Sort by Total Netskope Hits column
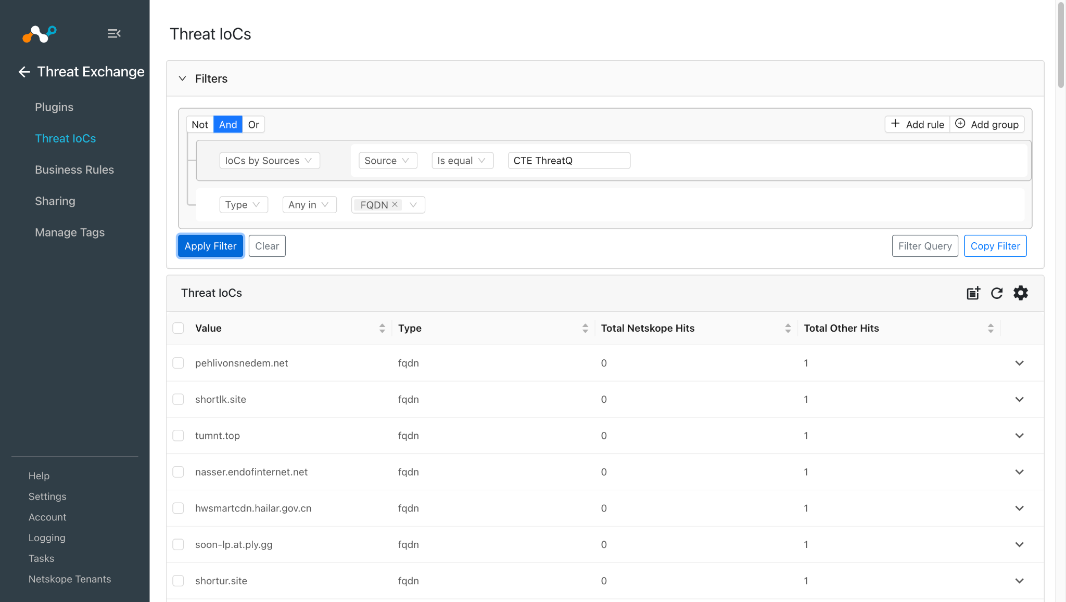 click(788, 328)
